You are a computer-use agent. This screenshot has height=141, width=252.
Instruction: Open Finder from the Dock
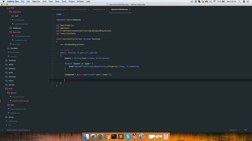(86, 137)
